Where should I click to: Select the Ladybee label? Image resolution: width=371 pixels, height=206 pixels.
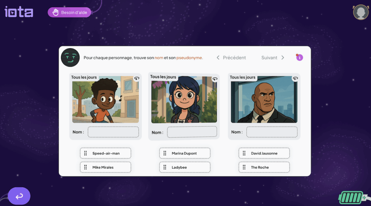(185, 167)
